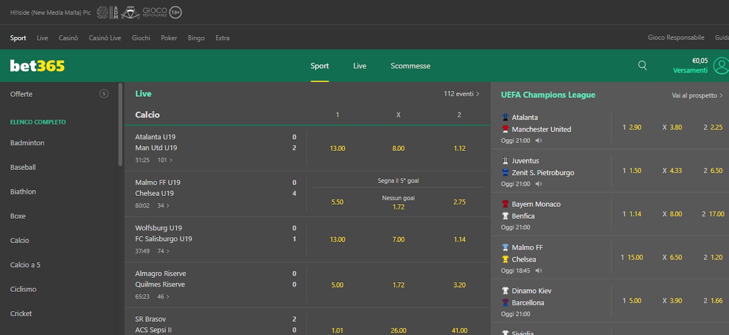The image size is (729, 335).
Task: Bet 2.90 on Atalanta in Champions League
Action: click(x=632, y=127)
